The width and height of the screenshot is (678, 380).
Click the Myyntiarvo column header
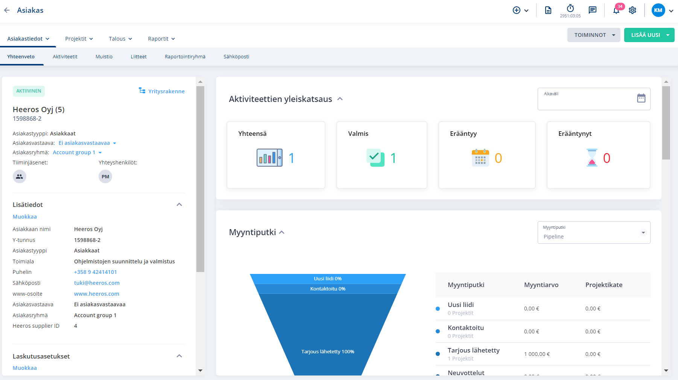tap(541, 285)
